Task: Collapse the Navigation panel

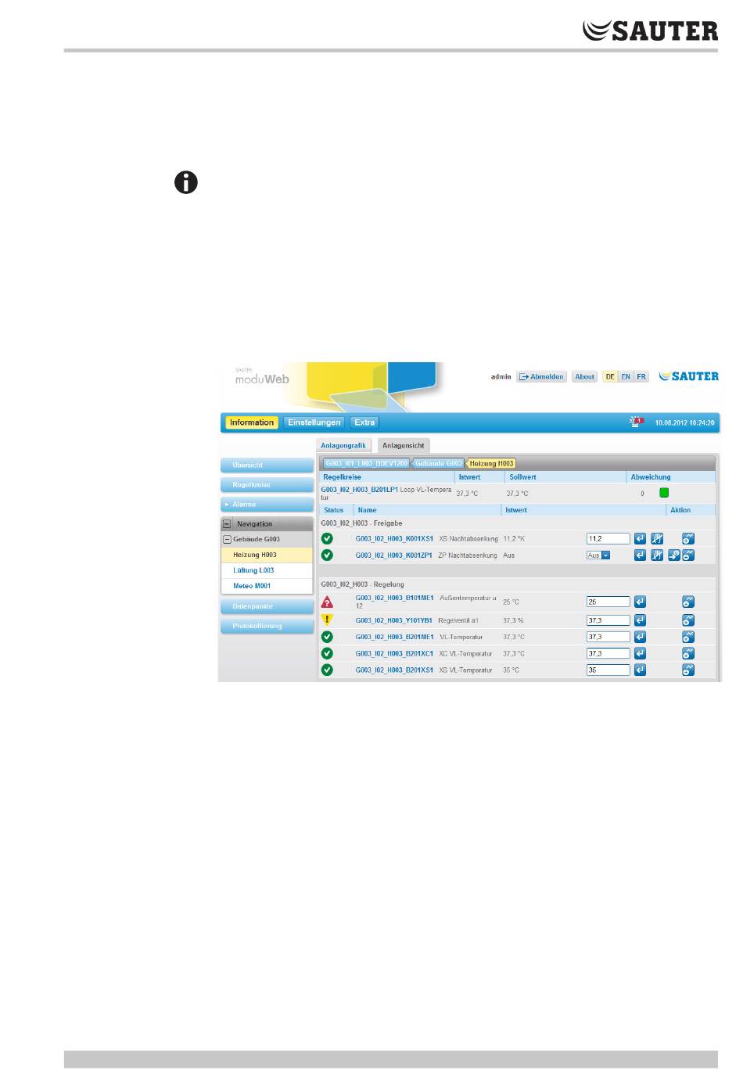Action: [227, 524]
